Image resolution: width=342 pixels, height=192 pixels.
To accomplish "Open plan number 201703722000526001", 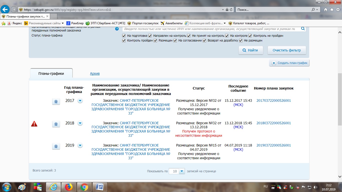I will (x=274, y=101).
